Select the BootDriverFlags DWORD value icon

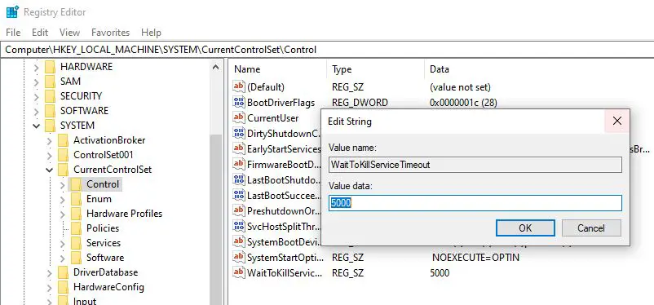pyautogui.click(x=239, y=102)
